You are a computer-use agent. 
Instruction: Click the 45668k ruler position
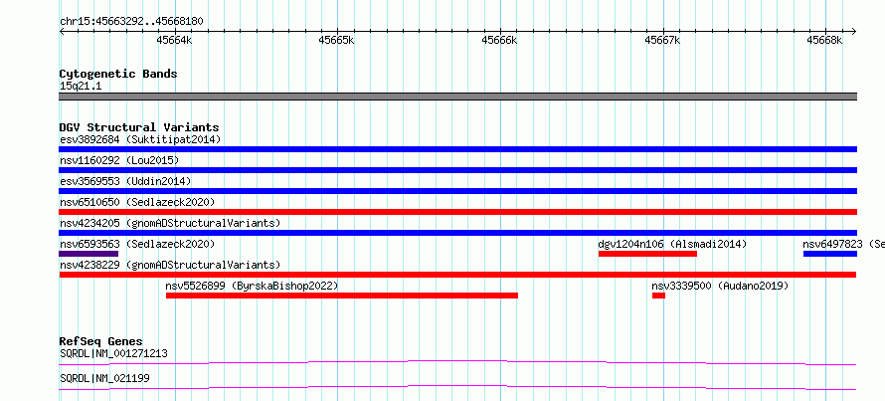825,40
